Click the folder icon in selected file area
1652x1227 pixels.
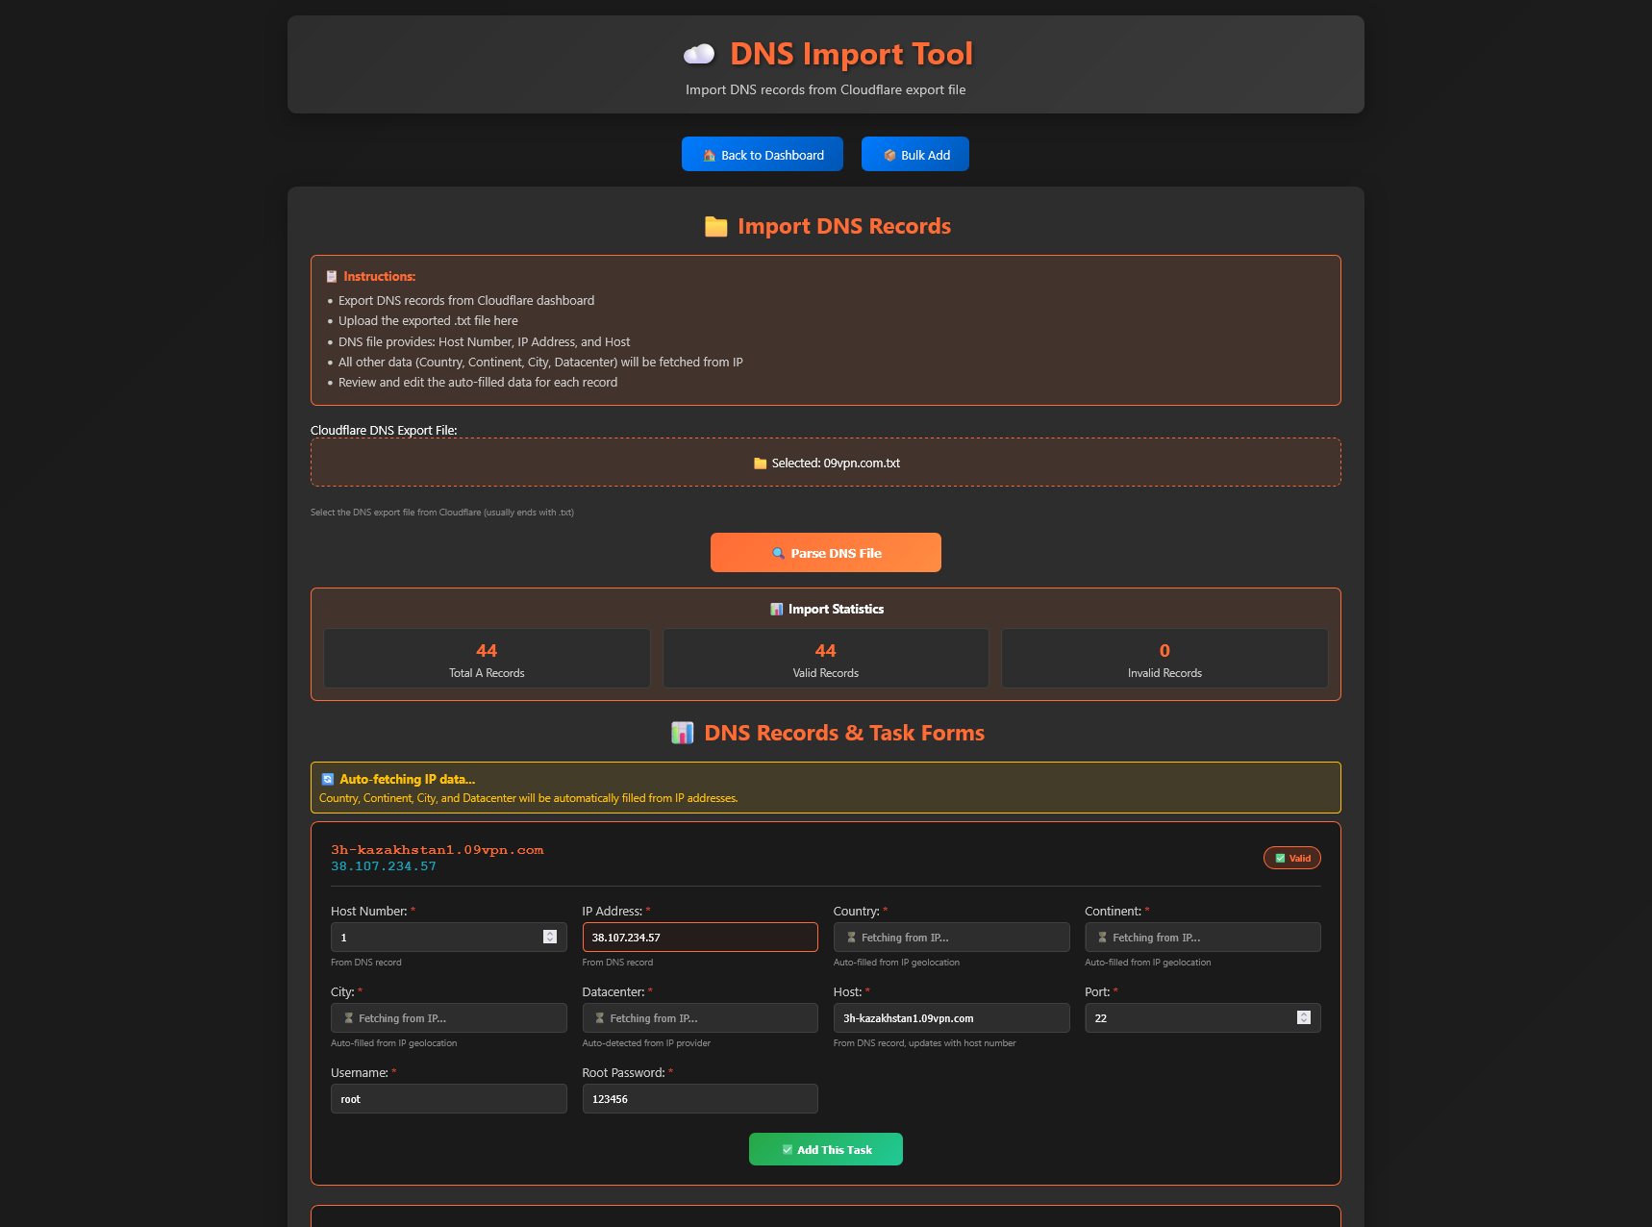pyautogui.click(x=760, y=463)
